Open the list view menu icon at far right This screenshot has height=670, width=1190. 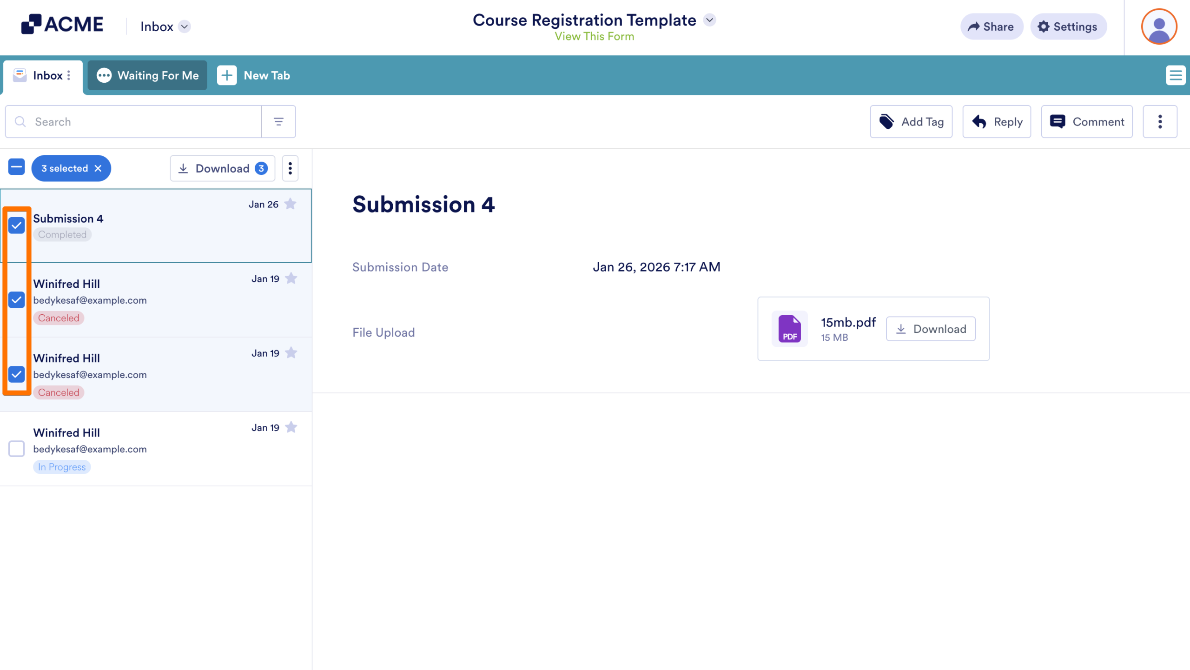click(1175, 75)
